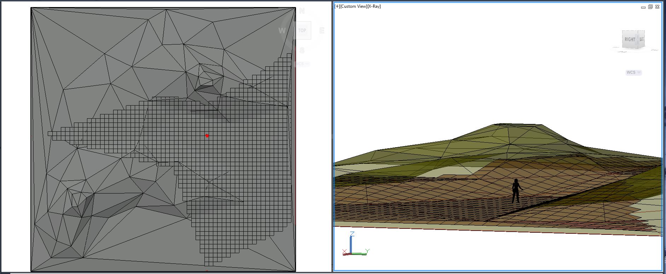Select the black human figure on terrain
The image size is (666, 274).
[x=516, y=191]
